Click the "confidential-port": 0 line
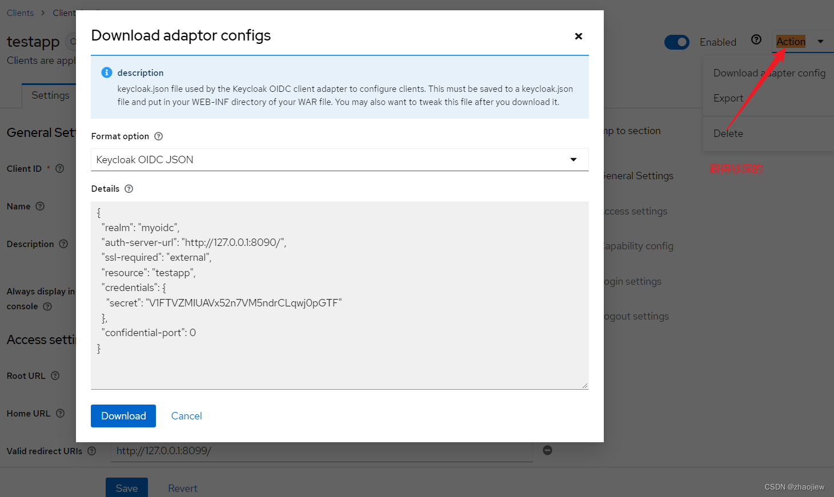 click(149, 333)
